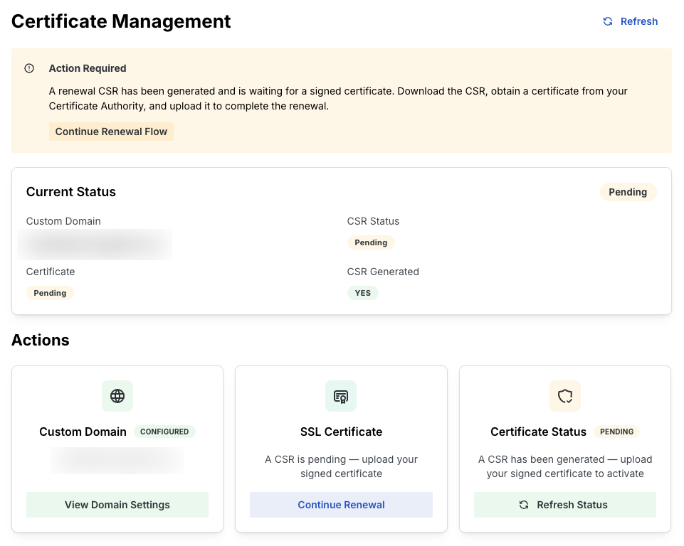Click the PENDING badge on Certificate Status card
This screenshot has width=684, height=546.
[x=617, y=432]
